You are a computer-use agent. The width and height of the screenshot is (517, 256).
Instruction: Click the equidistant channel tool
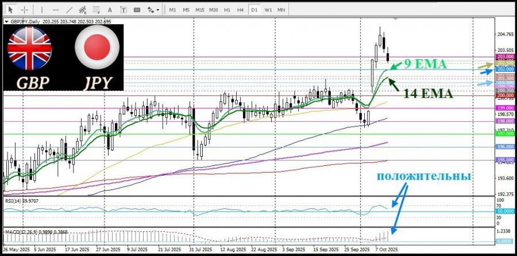point(84,10)
